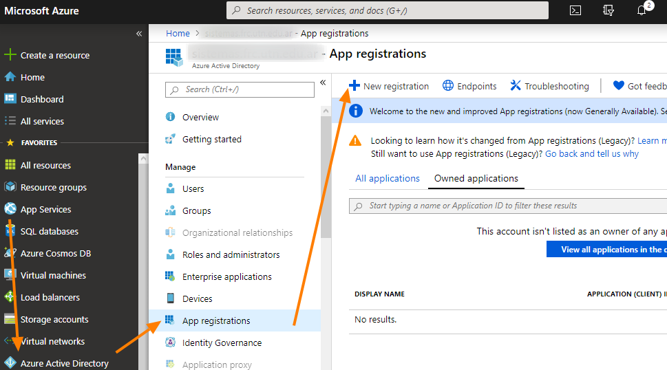Open Storage accounts icon in sidebar

coord(10,319)
